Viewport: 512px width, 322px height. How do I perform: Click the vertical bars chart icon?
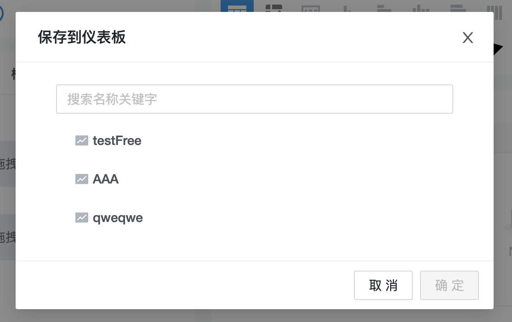click(495, 11)
